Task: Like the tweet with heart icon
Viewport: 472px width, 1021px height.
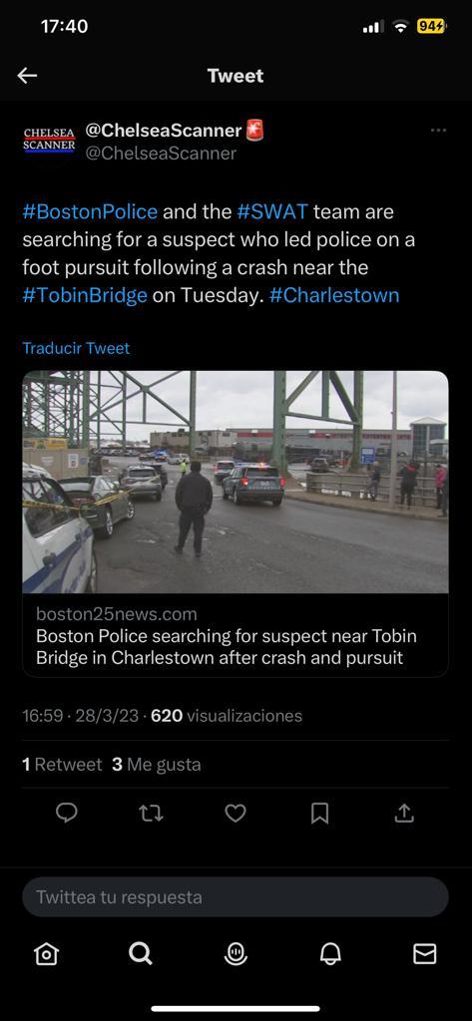Action: coord(236,813)
